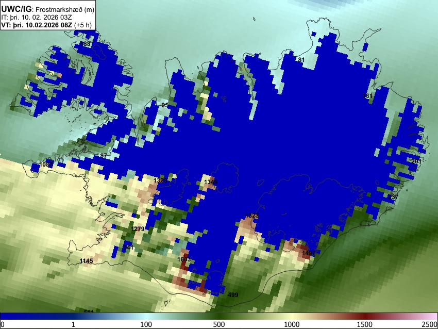Click the title text 'Frostmarkshæð (m)'
Image resolution: width=438 pixels, height=329 pixels.
click(65, 10)
